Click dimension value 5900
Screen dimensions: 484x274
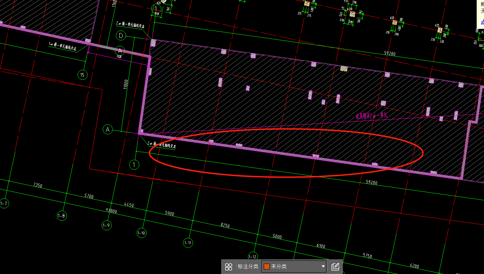click(x=169, y=213)
